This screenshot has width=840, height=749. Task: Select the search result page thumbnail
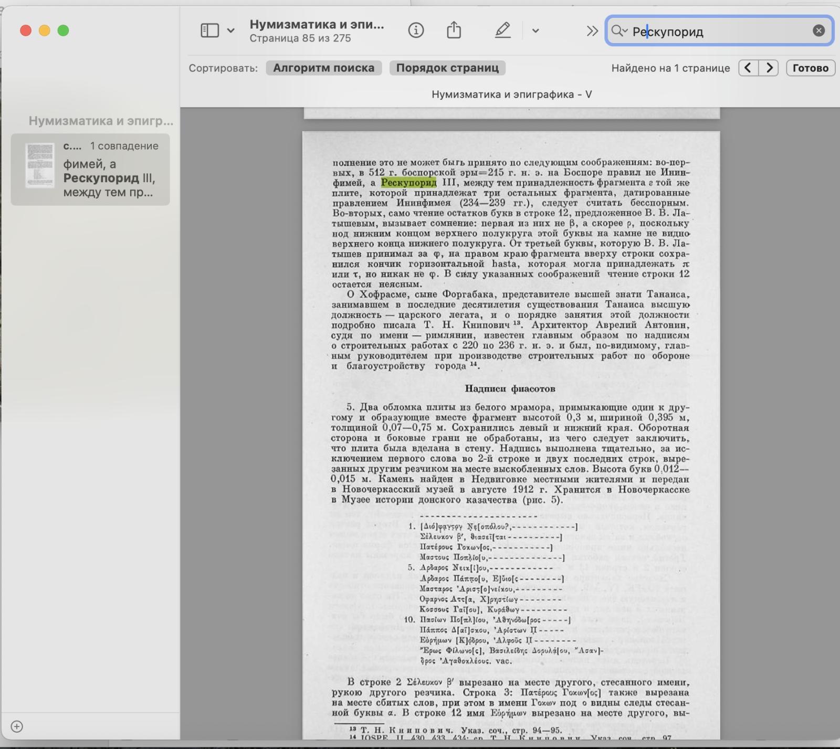point(40,165)
